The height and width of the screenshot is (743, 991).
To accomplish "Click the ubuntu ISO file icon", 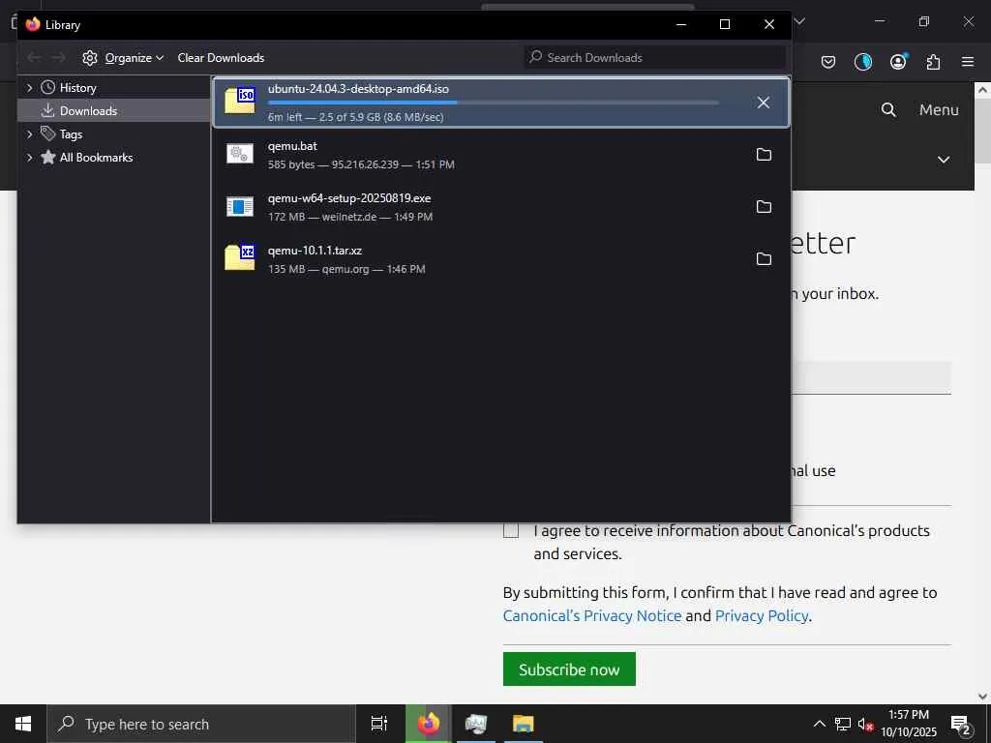I will (x=240, y=101).
